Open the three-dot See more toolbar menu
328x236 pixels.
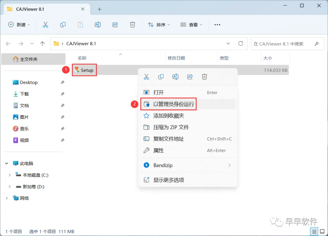pyautogui.click(x=217, y=25)
